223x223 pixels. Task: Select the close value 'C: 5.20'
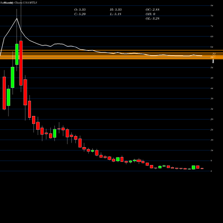pyautogui.click(x=80, y=14)
